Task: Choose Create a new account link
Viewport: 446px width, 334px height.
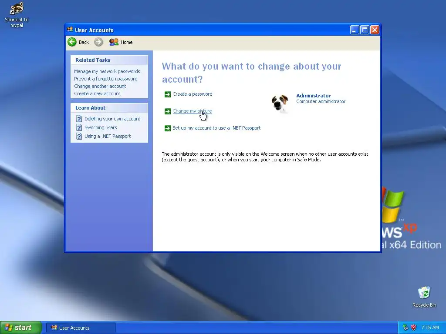Action: coord(97,94)
